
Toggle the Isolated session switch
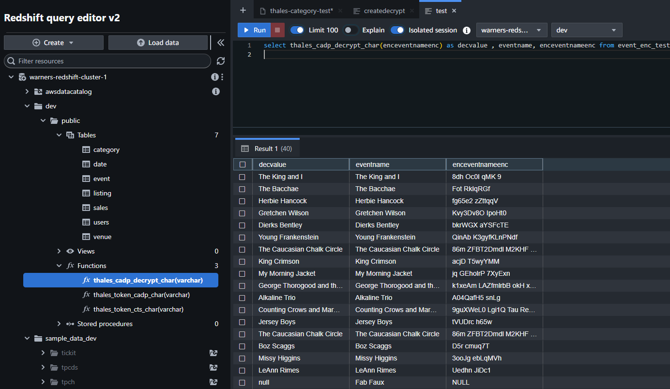click(397, 30)
